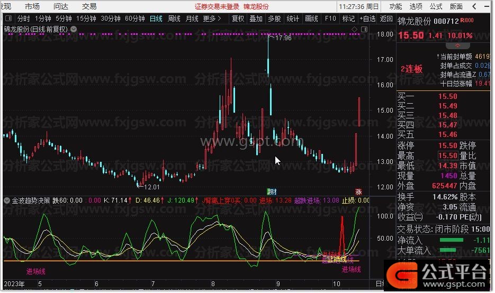The width and height of the screenshot is (495, 293).
Task: Select the 周线 weekly period
Action: coord(174,19)
